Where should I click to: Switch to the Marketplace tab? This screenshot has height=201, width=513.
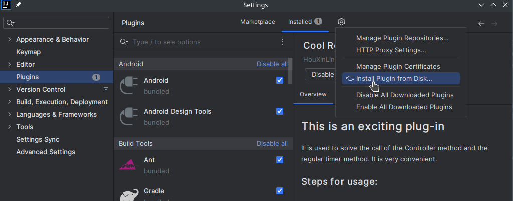(x=258, y=22)
